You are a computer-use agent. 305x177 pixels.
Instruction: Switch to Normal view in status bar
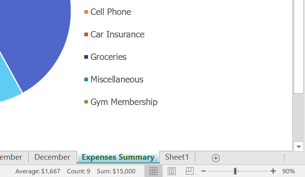point(153,171)
